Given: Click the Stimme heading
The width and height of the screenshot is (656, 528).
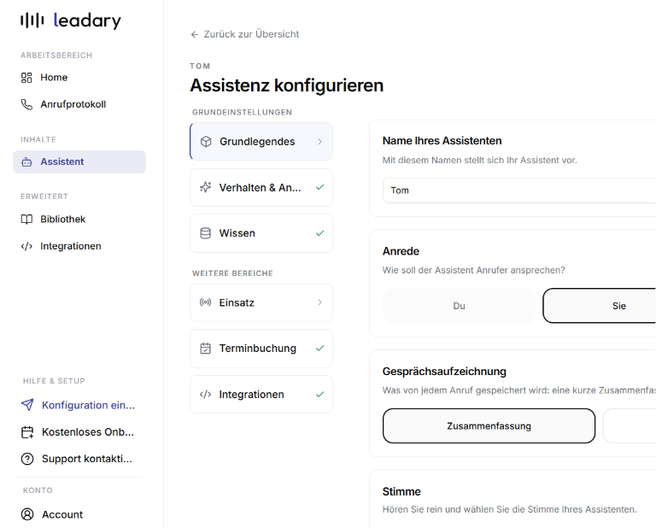Looking at the screenshot, I should pyautogui.click(x=401, y=491).
